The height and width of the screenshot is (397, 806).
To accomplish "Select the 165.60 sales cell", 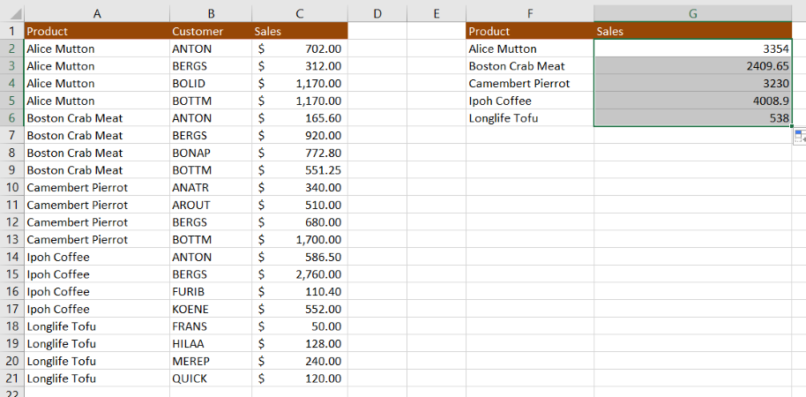I will (300, 117).
